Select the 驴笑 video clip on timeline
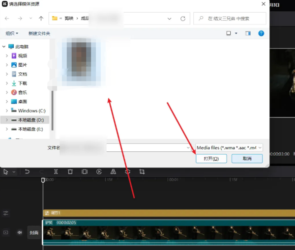This screenshot has width=295, height=250. point(169,232)
